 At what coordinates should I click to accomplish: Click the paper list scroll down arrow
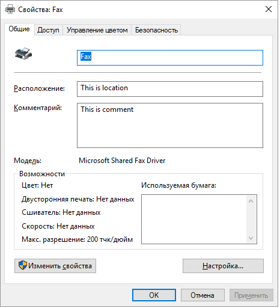click(x=252, y=239)
